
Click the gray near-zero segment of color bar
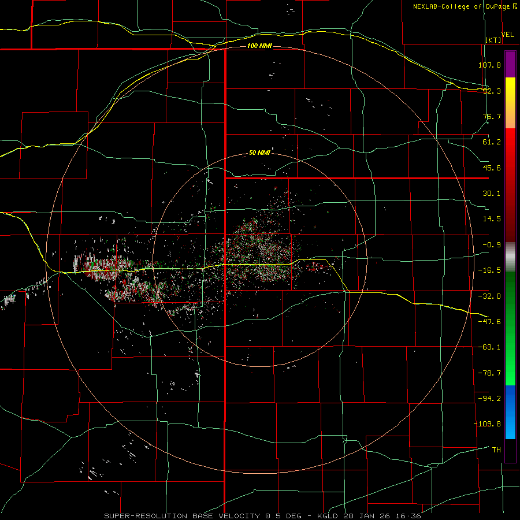point(510,257)
